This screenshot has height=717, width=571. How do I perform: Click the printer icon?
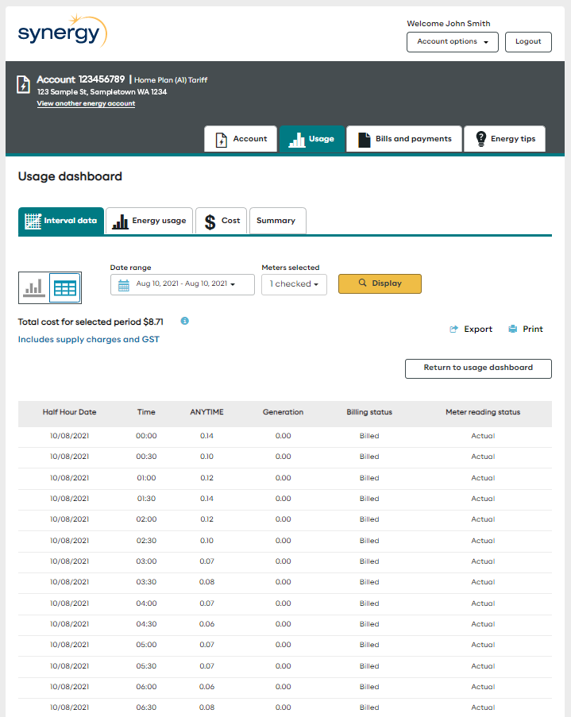(x=513, y=329)
